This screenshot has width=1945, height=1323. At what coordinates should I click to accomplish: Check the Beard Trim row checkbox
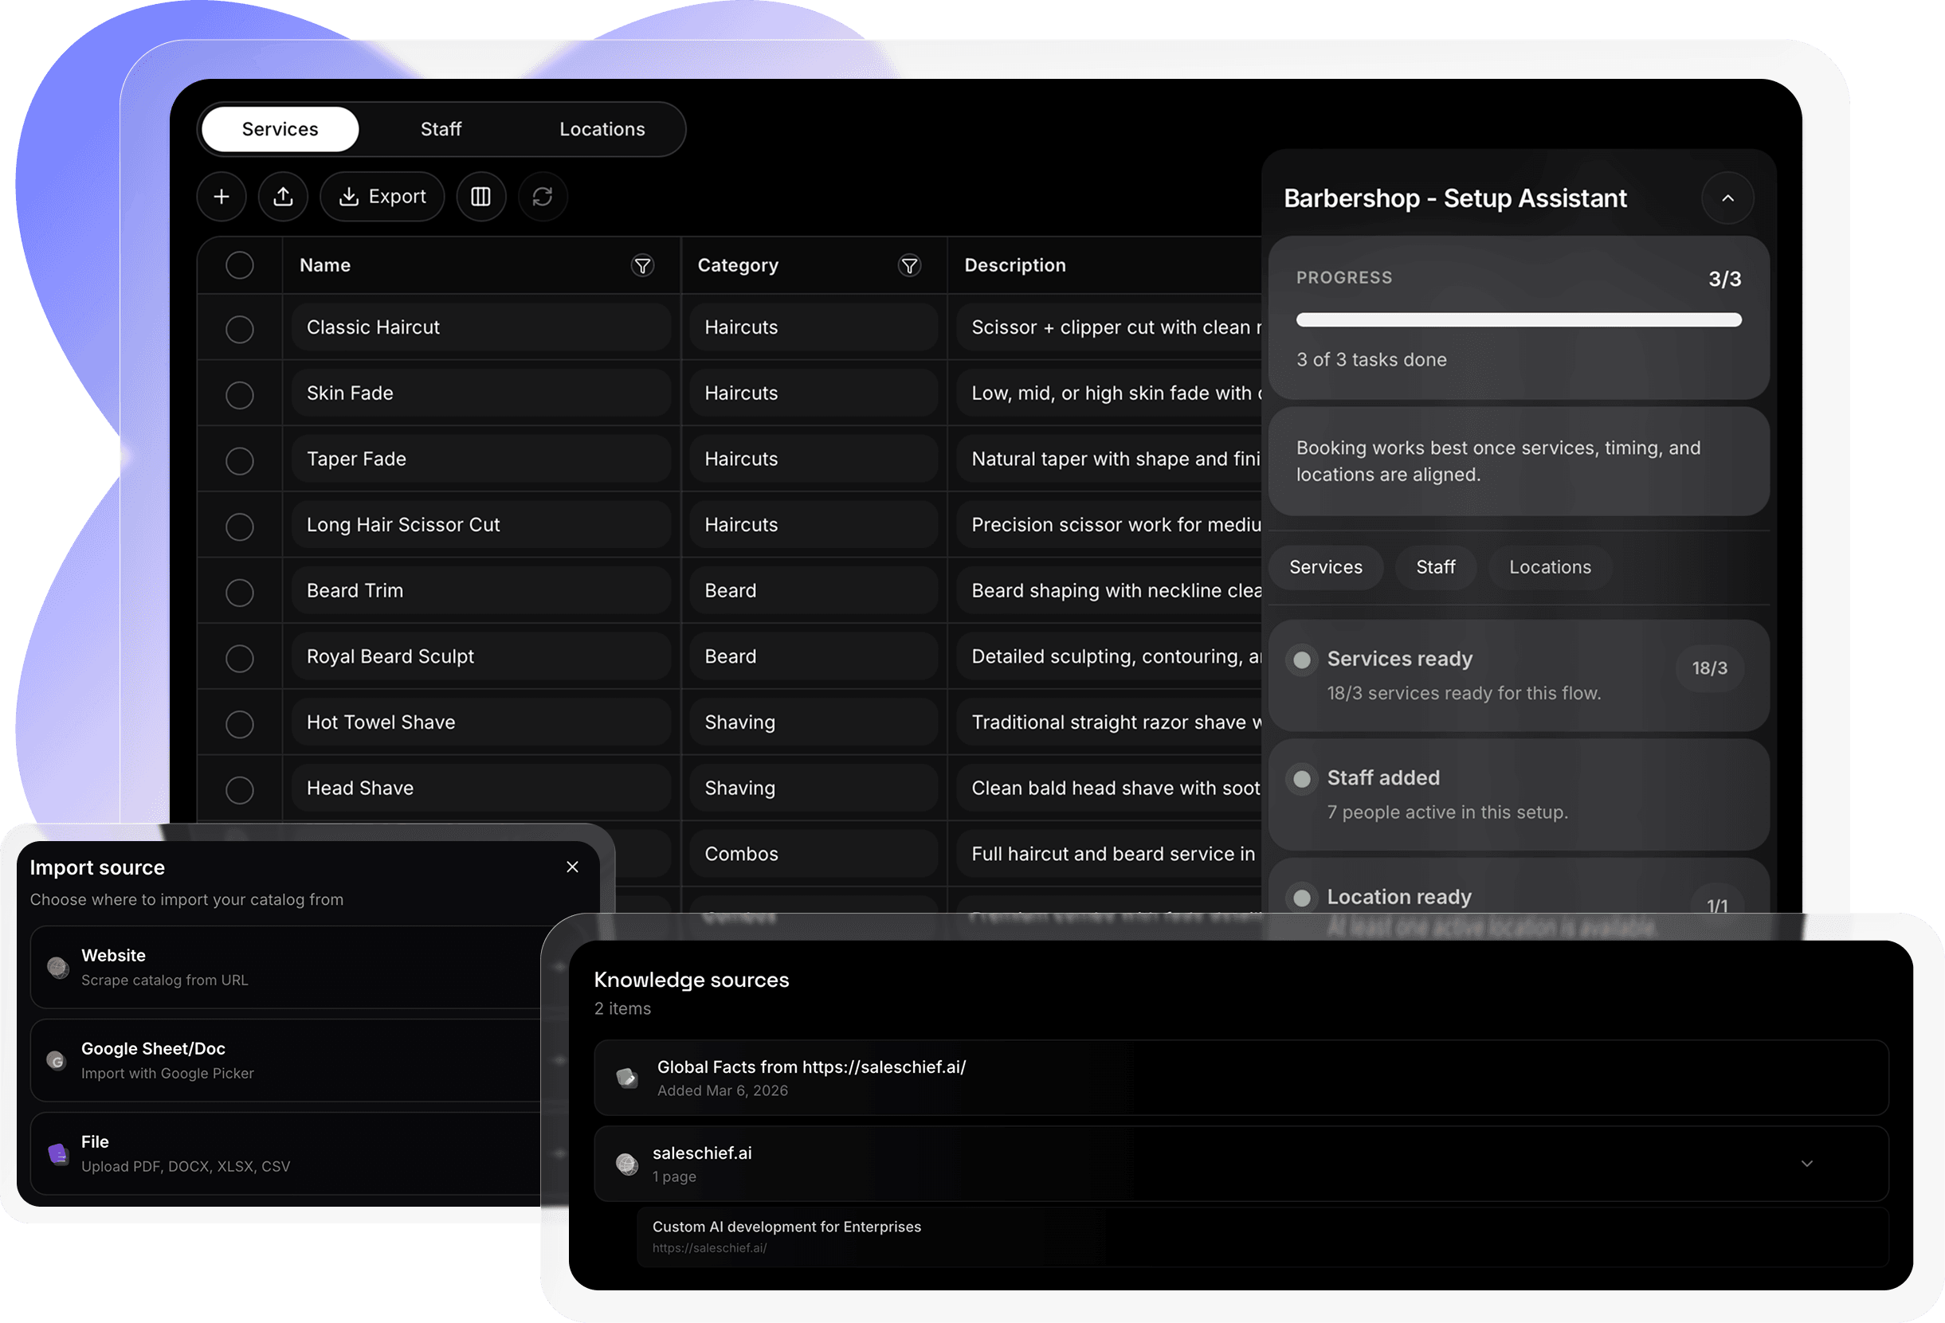[x=239, y=593]
